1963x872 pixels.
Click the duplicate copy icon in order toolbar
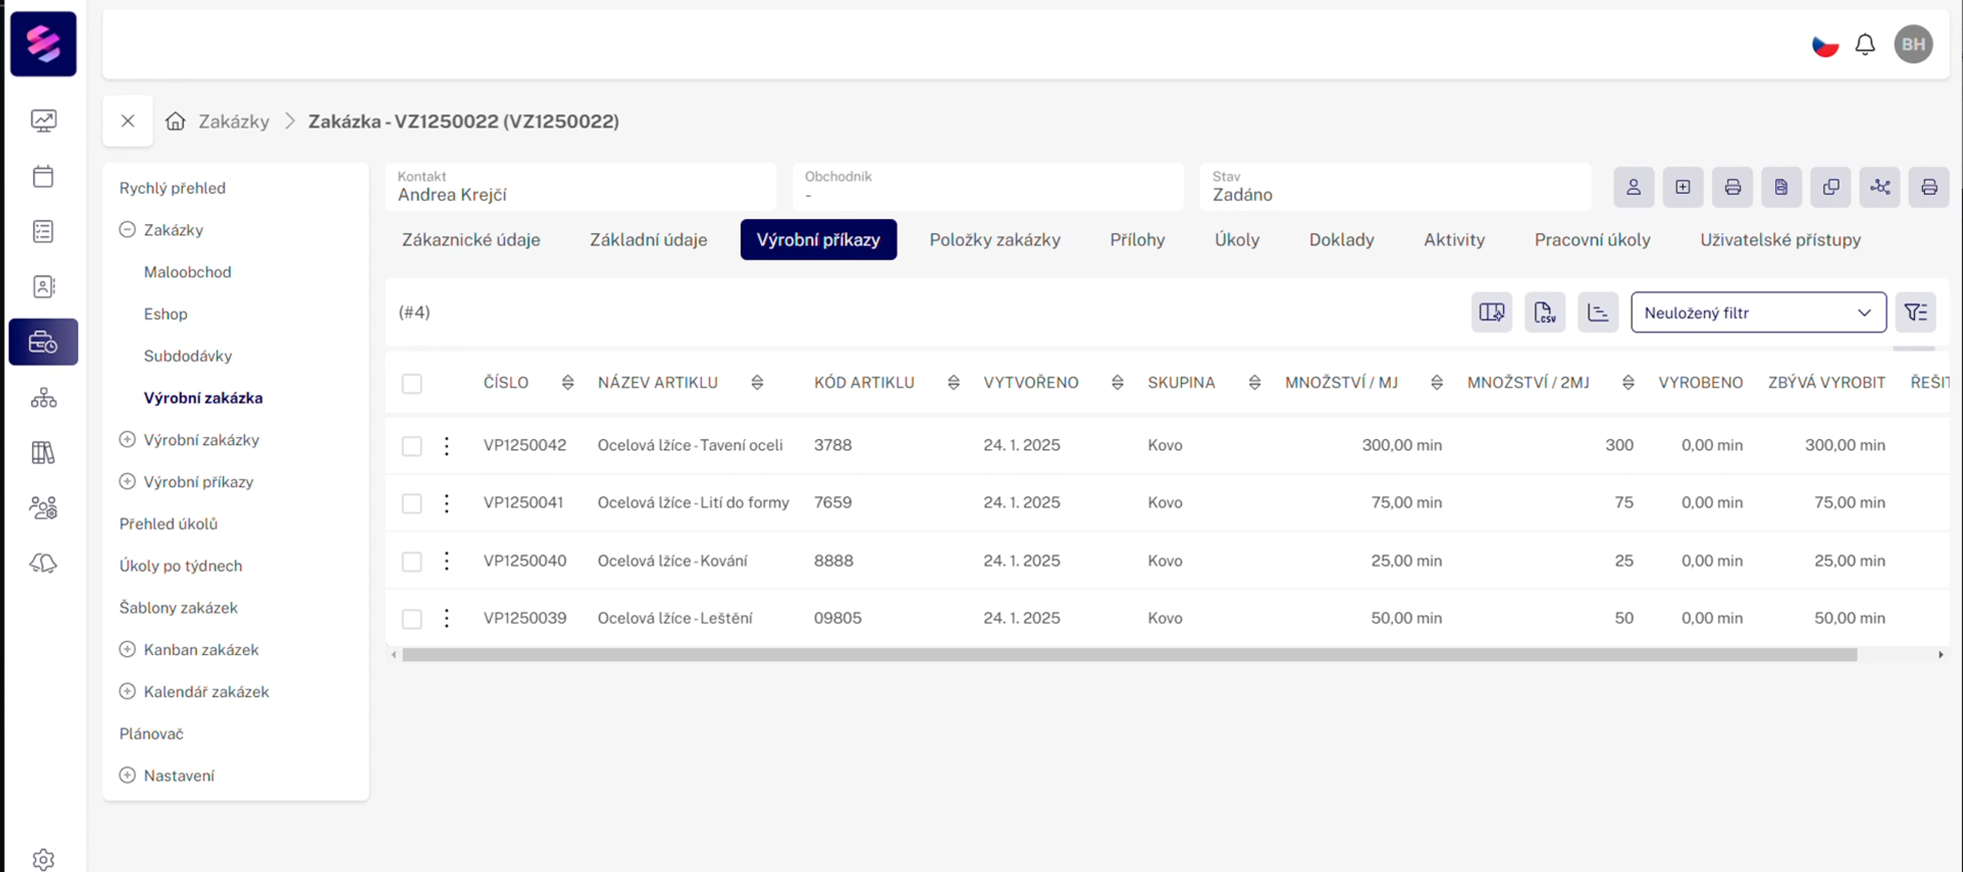tap(1830, 187)
